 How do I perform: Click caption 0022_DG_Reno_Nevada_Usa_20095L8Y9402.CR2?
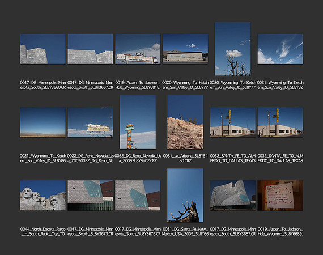click(138, 158)
